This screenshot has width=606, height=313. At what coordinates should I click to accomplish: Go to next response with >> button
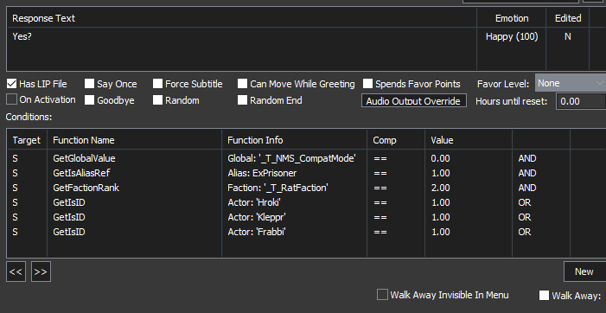41,271
